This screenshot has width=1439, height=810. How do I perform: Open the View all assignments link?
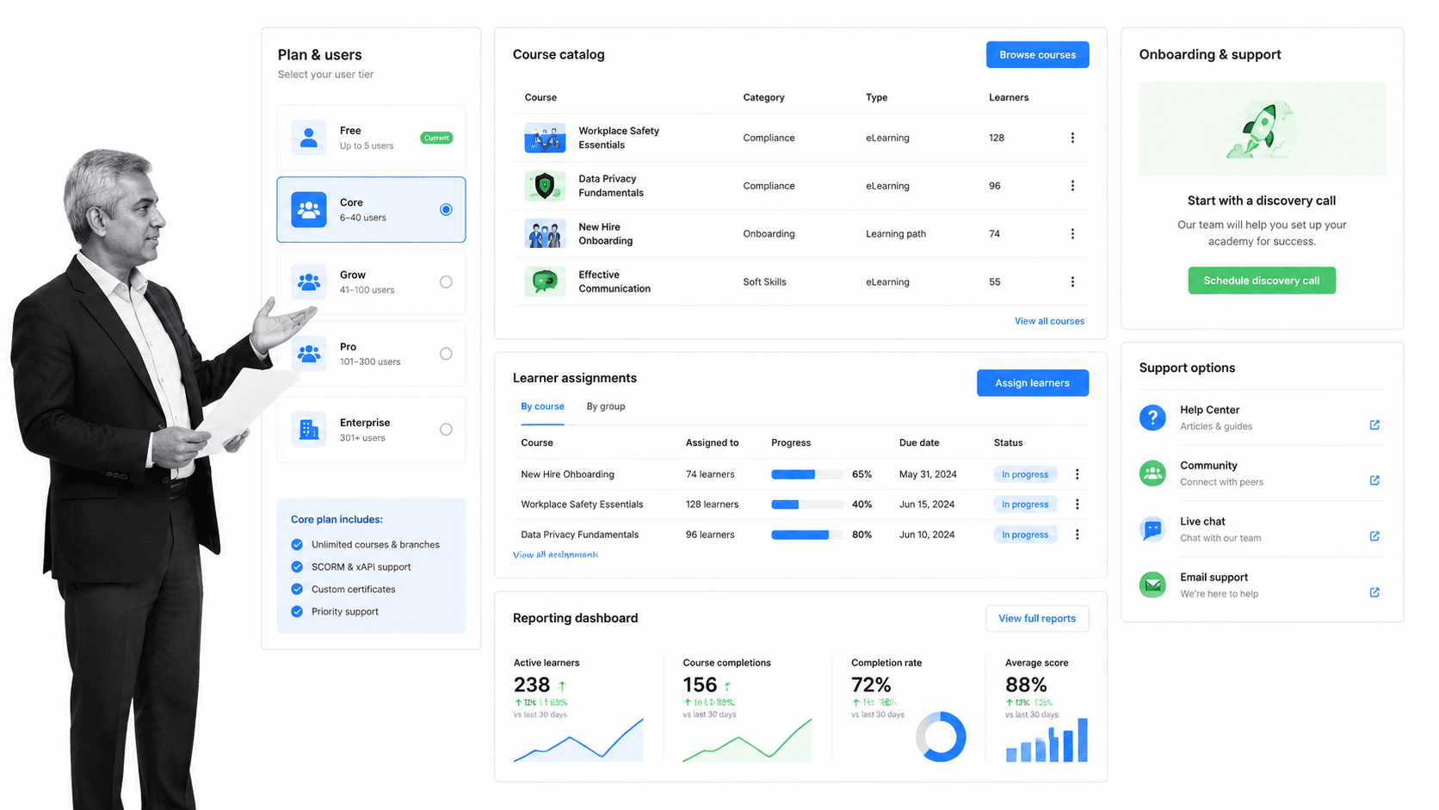point(555,555)
